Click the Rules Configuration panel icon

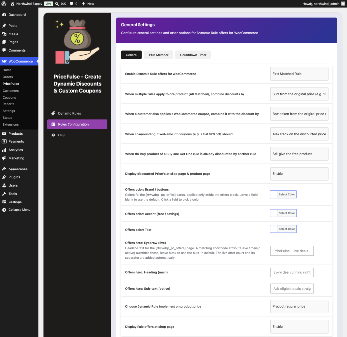coord(53,124)
